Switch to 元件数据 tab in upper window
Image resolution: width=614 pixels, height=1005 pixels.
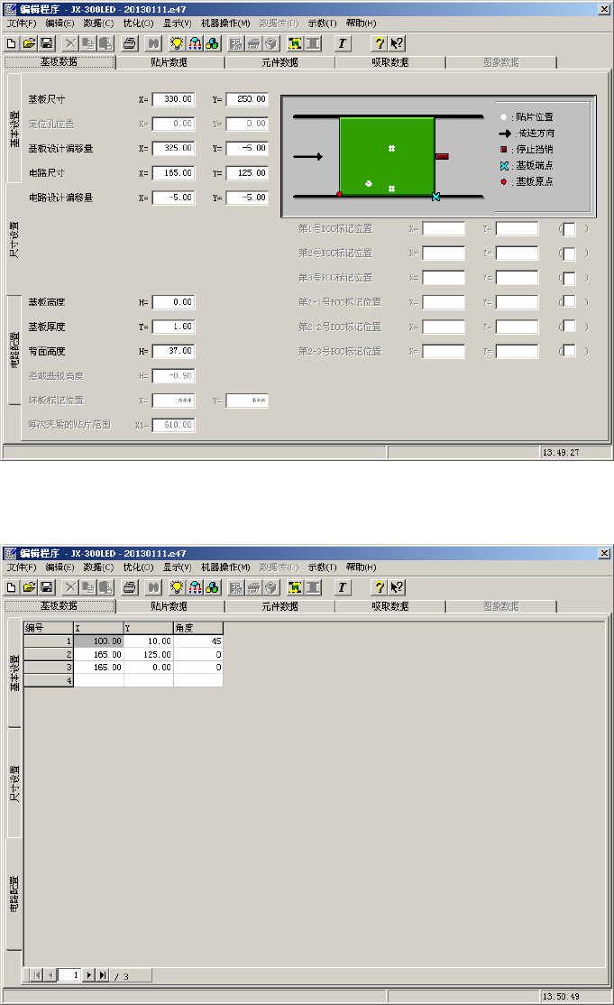coord(280,62)
